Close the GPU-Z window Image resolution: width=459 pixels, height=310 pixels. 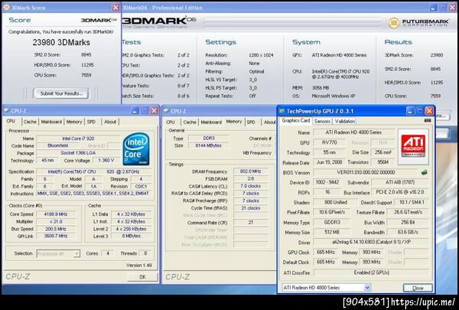coord(429,111)
